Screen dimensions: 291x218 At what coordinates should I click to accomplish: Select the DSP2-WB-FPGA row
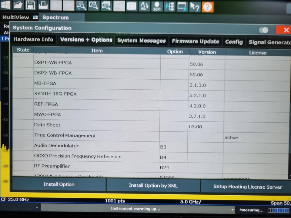(x=151, y=74)
